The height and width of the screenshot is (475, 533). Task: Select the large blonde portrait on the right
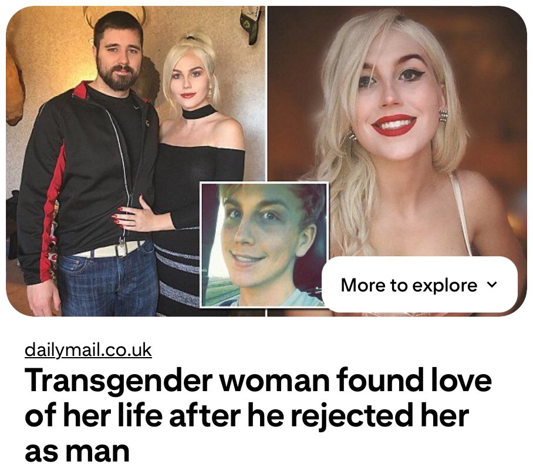tap(397, 161)
